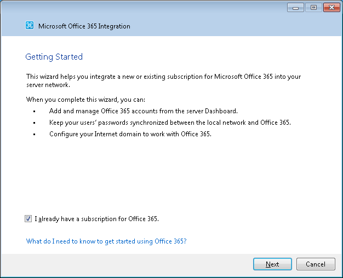Click the 'Microsoft Office 365 Integration' title text
The height and width of the screenshot is (278, 343).
[84, 26]
